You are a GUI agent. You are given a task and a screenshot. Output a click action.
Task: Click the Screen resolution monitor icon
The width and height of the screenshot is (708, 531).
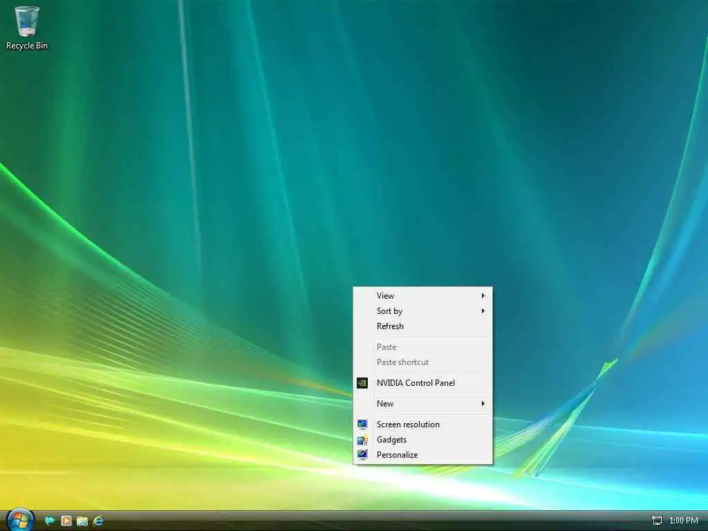362,425
